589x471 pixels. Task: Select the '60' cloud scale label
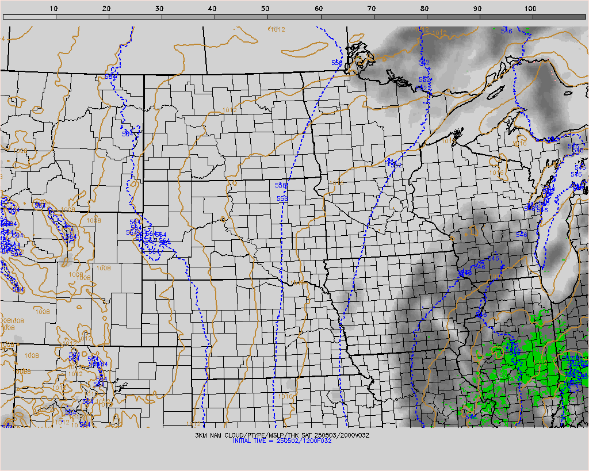[x=319, y=9]
